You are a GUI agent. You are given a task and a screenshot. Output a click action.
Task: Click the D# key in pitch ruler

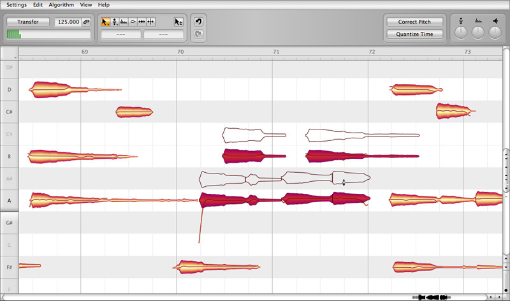point(10,68)
